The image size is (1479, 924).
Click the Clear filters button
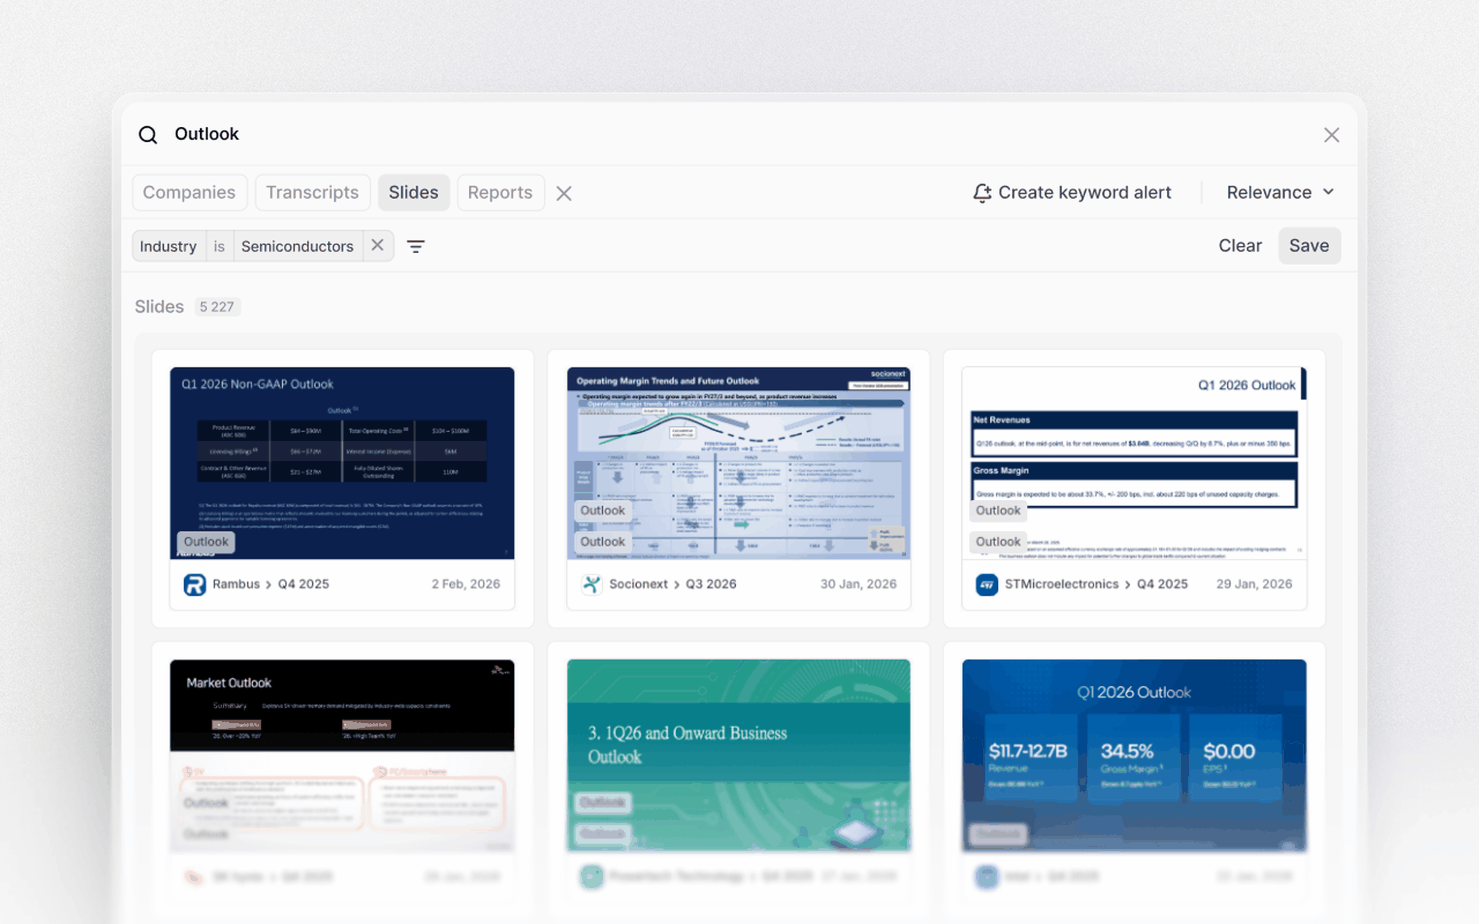(1239, 246)
